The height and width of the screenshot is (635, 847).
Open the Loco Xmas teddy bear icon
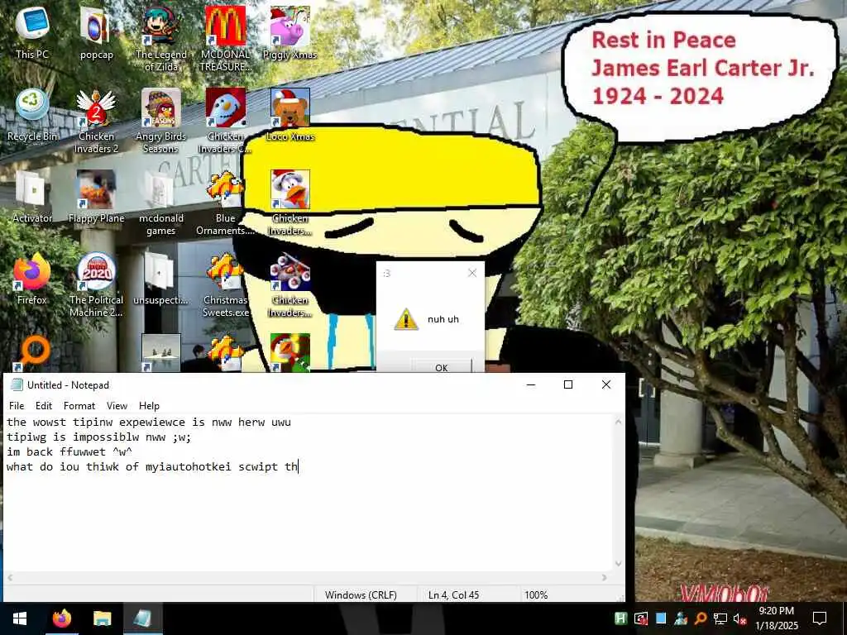290,114
